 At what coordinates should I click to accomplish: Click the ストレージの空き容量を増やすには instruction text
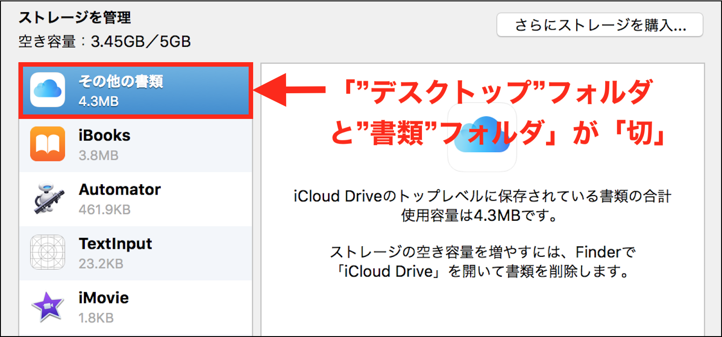[482, 262]
